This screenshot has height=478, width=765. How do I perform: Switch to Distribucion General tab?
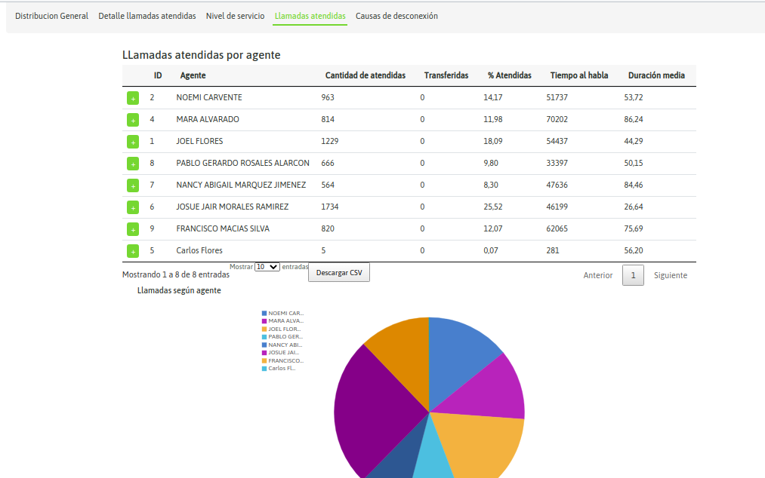(51, 16)
